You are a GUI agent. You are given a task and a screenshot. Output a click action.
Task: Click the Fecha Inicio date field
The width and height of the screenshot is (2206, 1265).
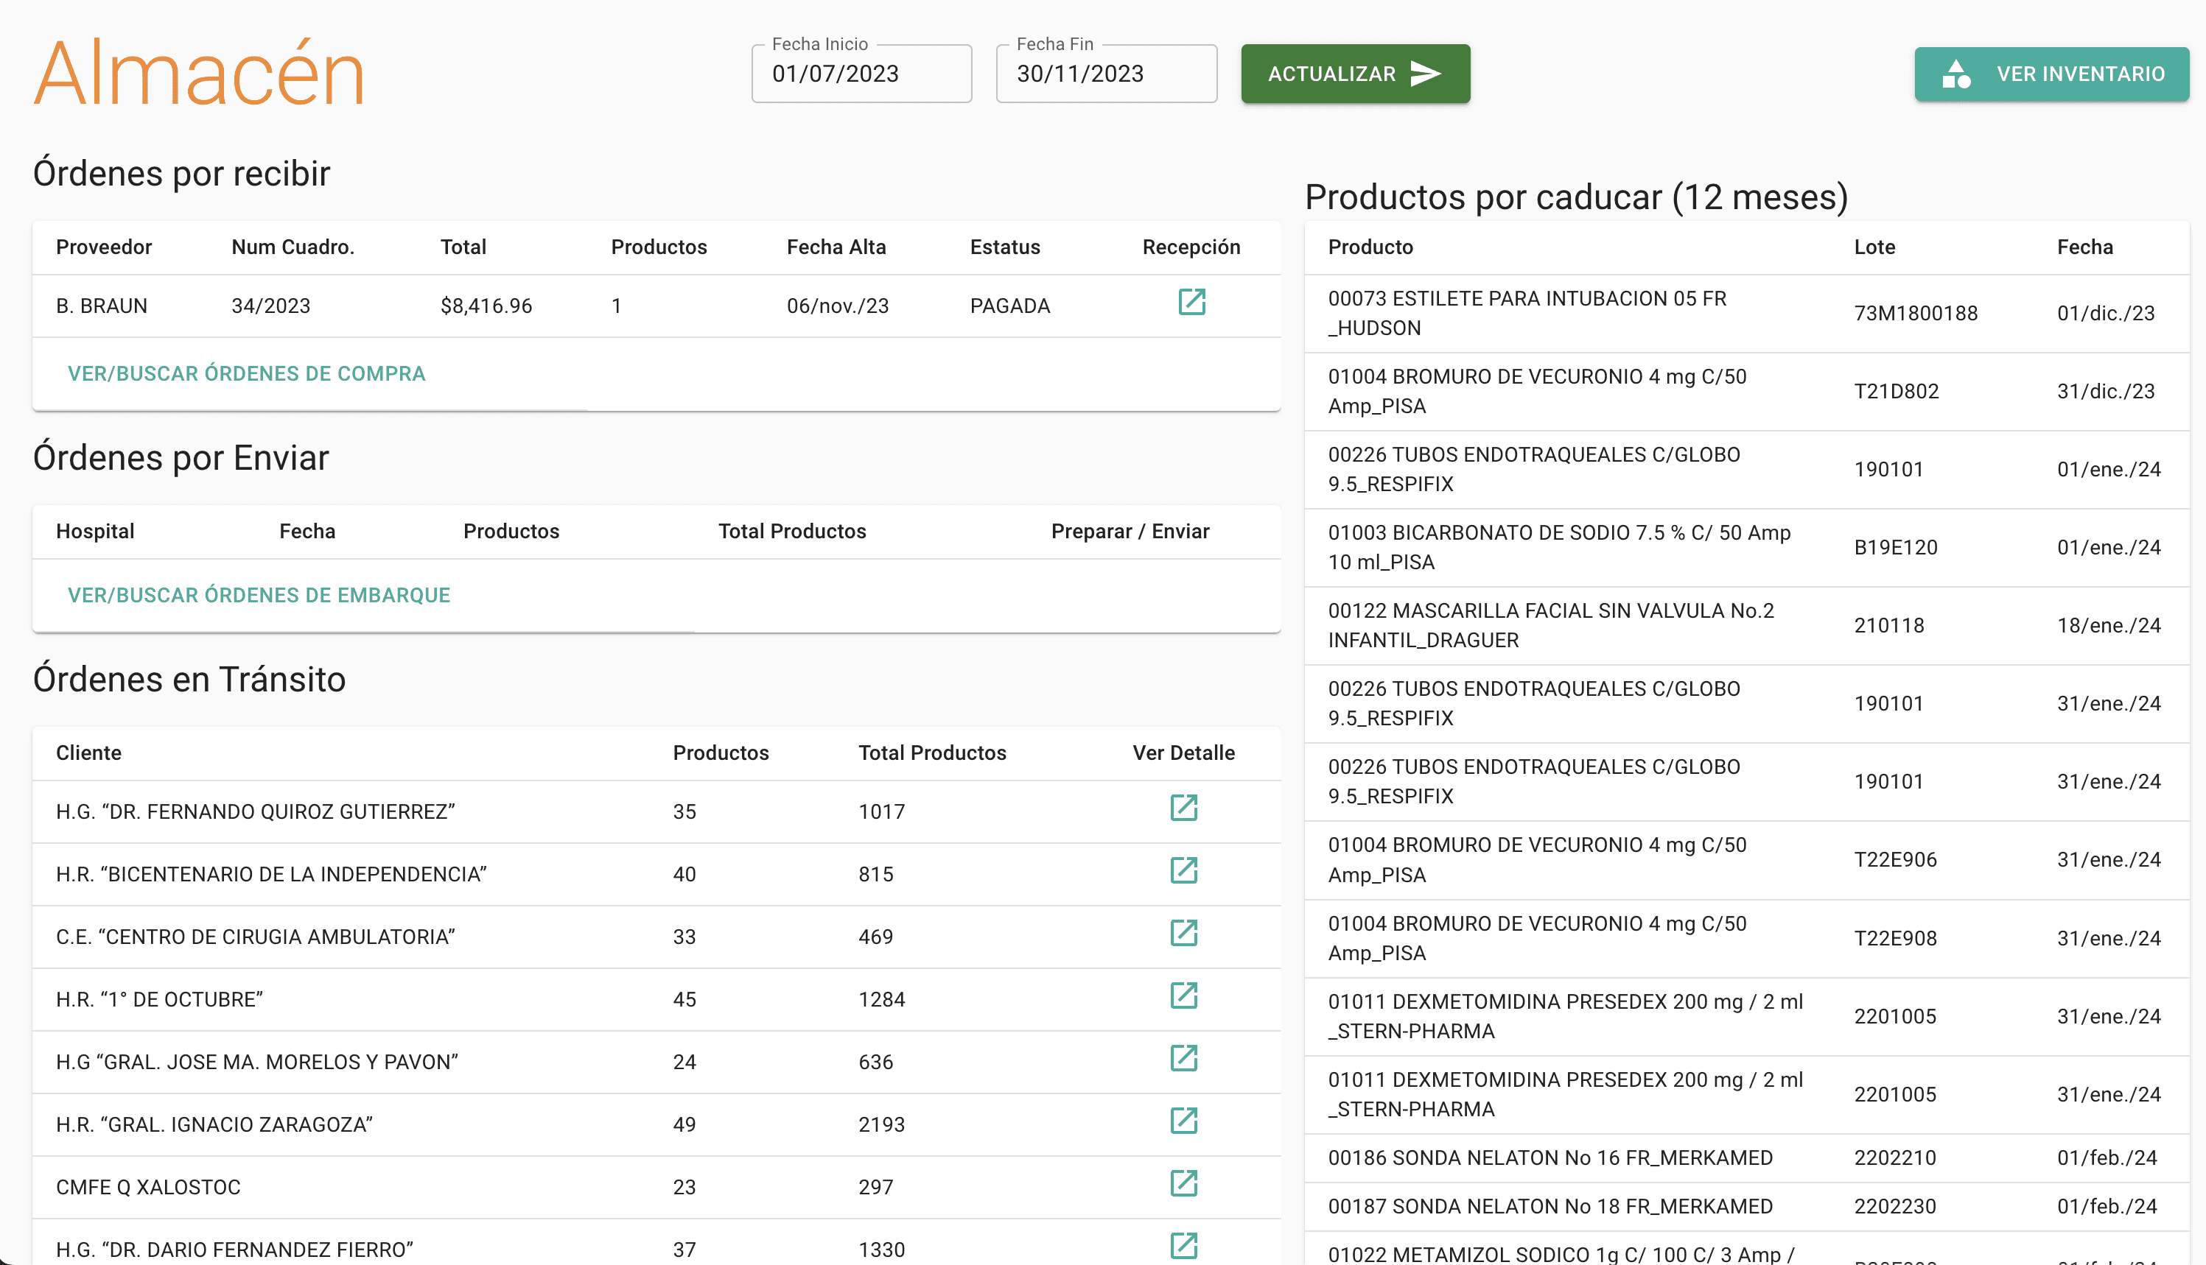(x=861, y=74)
